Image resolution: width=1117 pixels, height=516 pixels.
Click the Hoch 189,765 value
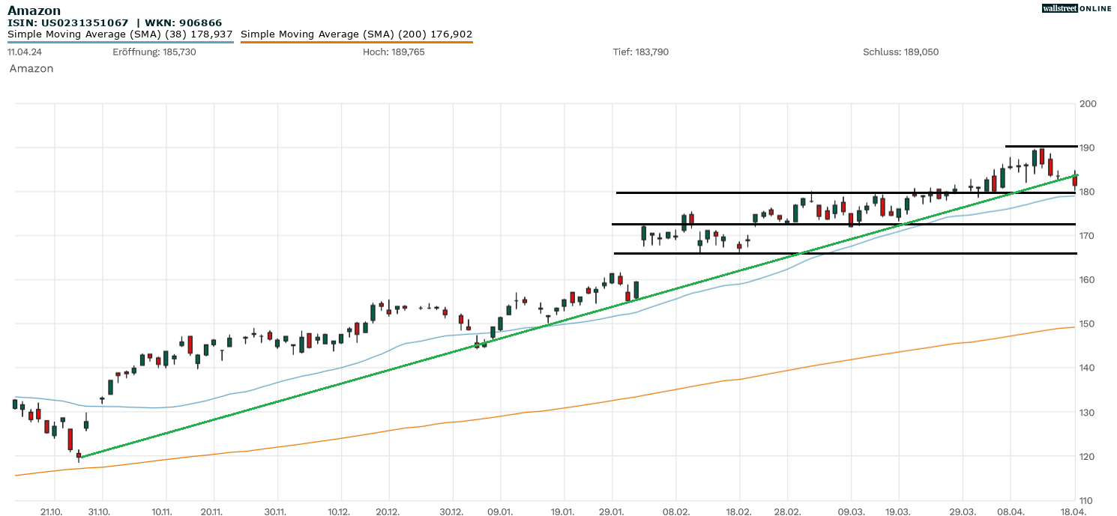pos(394,52)
